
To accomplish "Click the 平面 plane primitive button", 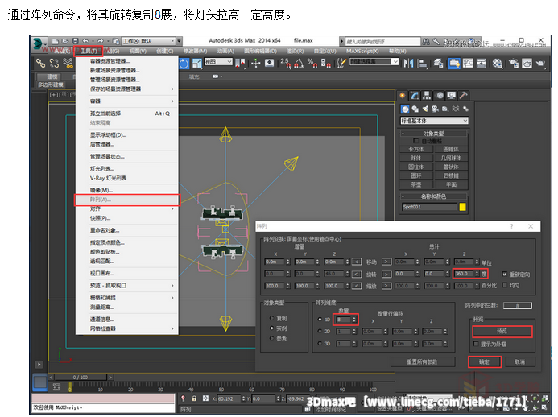I will pyautogui.click(x=451, y=184).
